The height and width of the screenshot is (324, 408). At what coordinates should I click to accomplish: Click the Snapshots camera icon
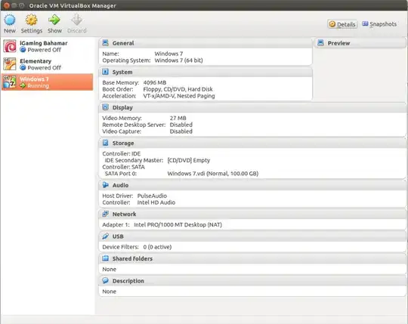365,24
